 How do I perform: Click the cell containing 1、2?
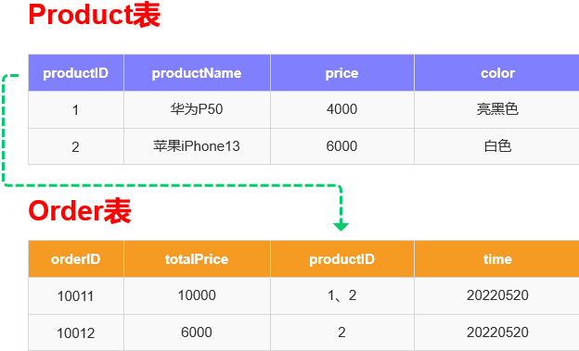[342, 295]
